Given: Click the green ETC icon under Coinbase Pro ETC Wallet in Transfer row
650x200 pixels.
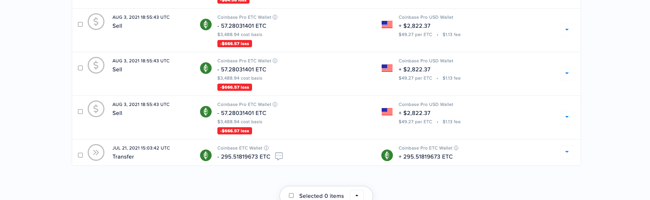Looking at the screenshot, I should (x=387, y=155).
